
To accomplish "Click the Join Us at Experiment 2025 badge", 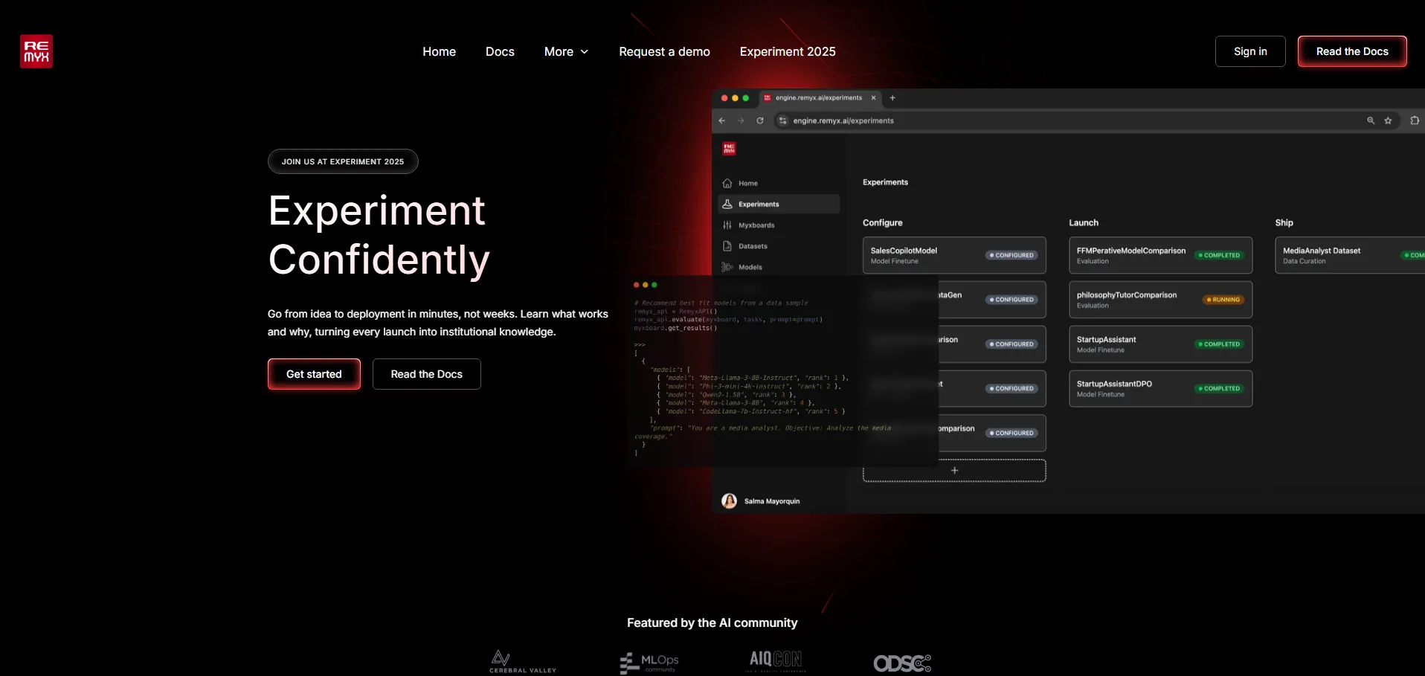I will pos(343,161).
